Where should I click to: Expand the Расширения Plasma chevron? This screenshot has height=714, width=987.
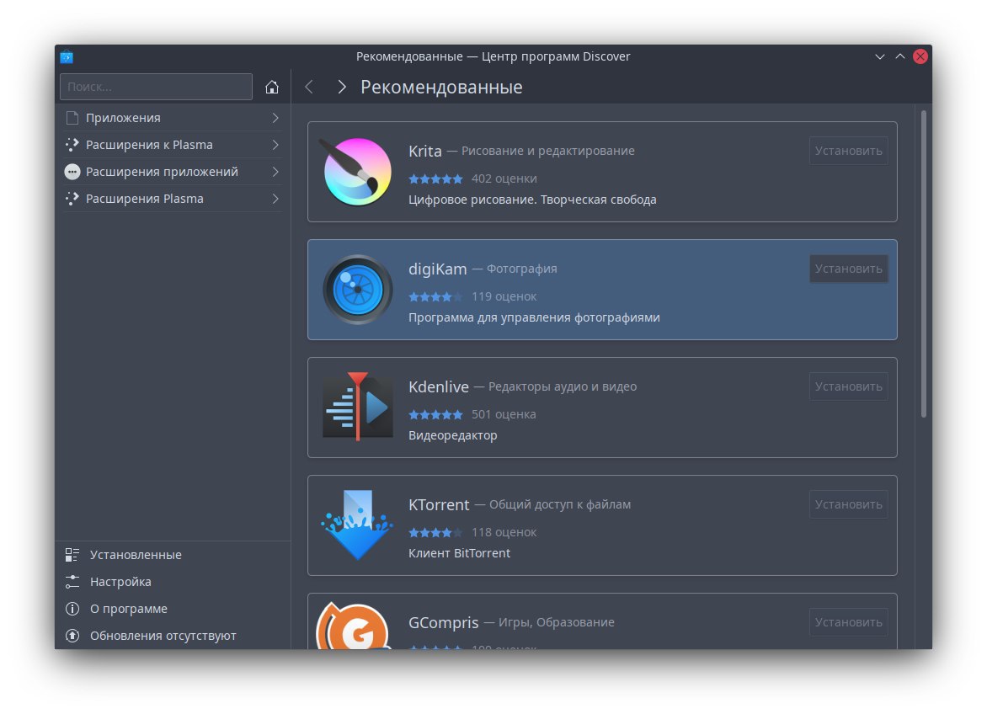point(275,199)
